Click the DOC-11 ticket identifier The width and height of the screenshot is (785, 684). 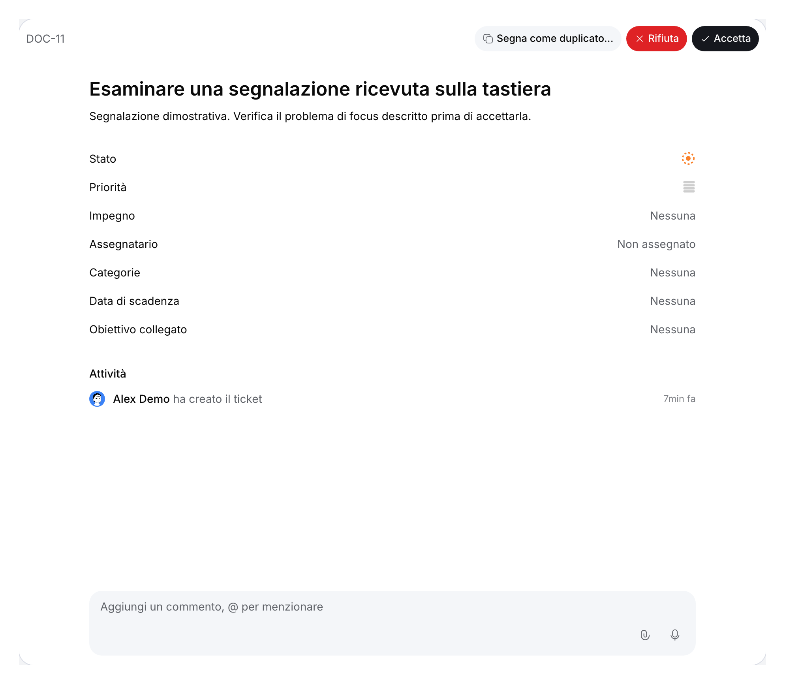click(45, 39)
